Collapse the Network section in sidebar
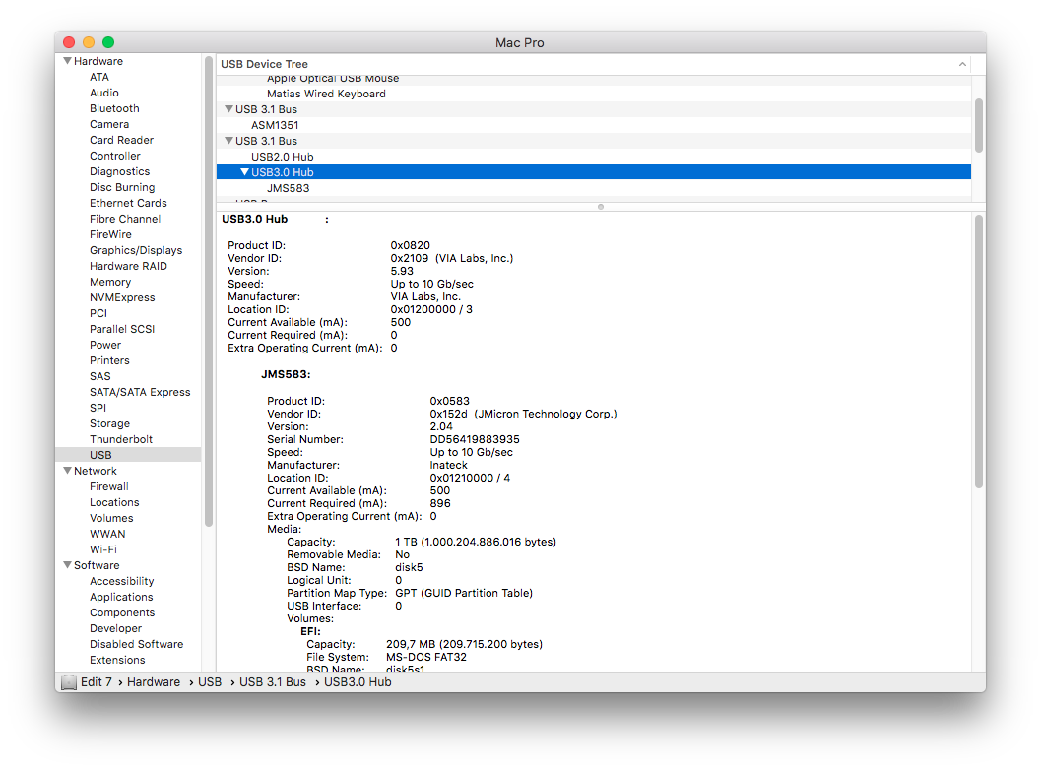1041x771 pixels. 67,471
